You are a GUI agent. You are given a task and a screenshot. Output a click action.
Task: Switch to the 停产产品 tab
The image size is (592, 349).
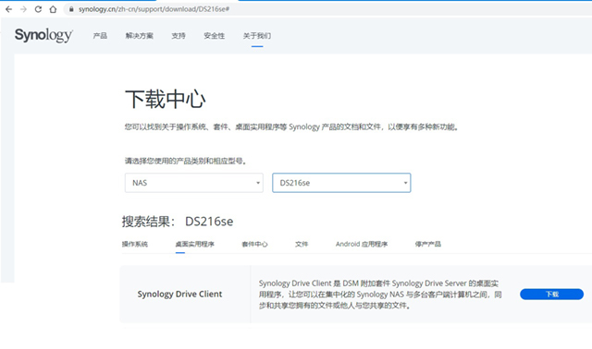tap(428, 245)
